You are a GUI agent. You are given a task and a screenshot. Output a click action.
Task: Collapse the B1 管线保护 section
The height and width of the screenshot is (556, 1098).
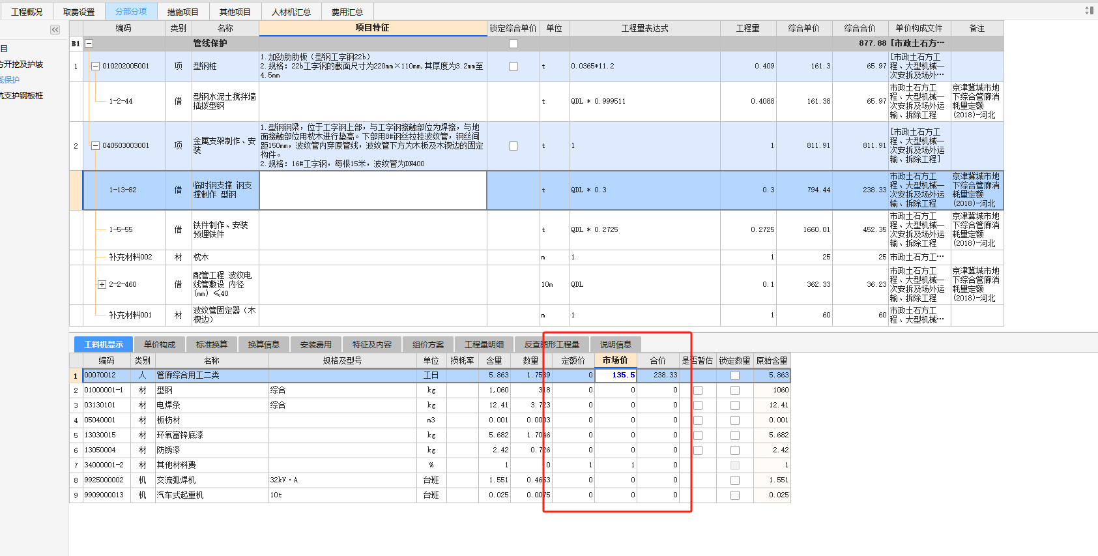tap(89, 44)
